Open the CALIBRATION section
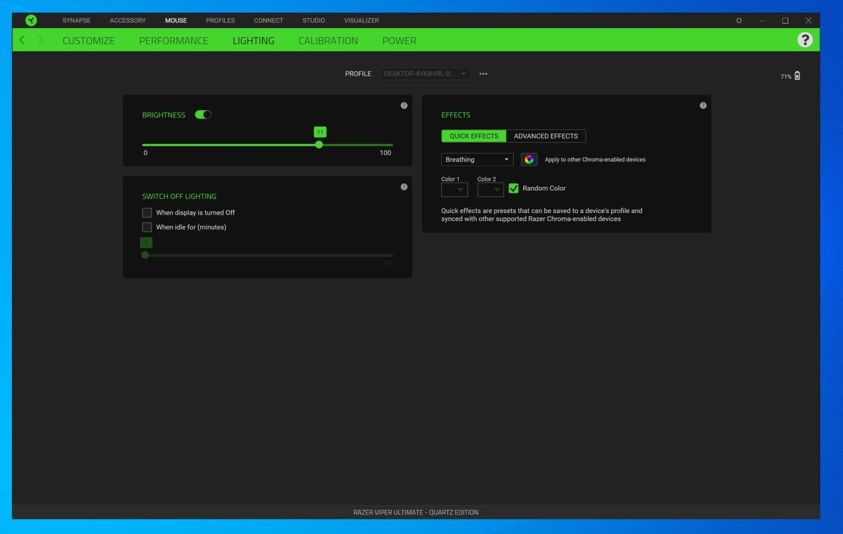The height and width of the screenshot is (534, 843). [328, 41]
